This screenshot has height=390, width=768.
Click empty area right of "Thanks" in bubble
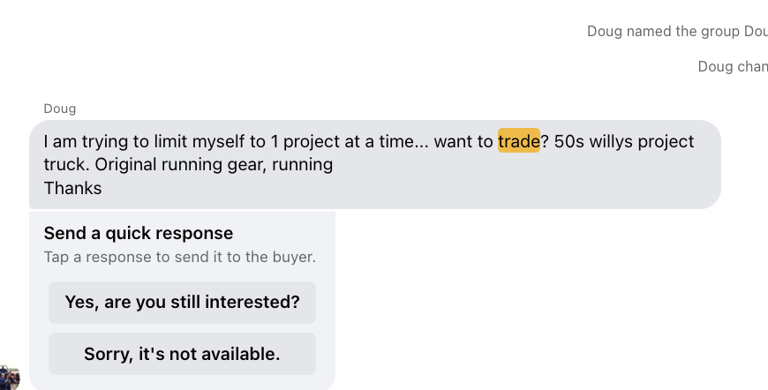(397, 188)
